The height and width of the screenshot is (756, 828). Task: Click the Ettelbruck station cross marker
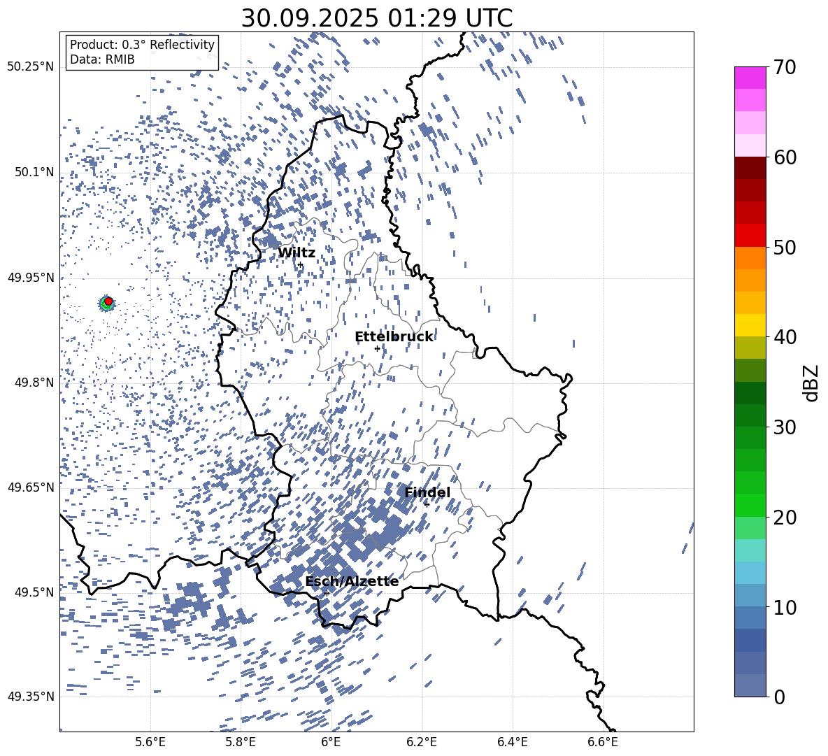(x=377, y=348)
